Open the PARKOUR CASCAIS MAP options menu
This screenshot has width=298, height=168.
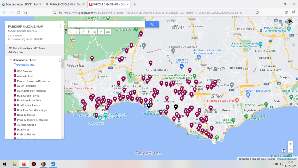tap(61, 26)
